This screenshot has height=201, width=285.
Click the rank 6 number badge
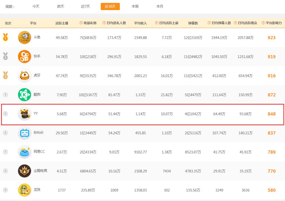pyautogui.click(x=6, y=133)
